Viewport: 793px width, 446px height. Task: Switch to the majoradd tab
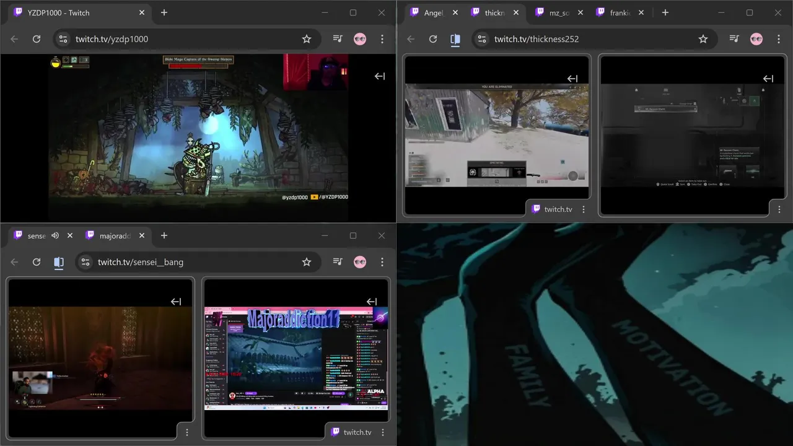click(x=114, y=235)
